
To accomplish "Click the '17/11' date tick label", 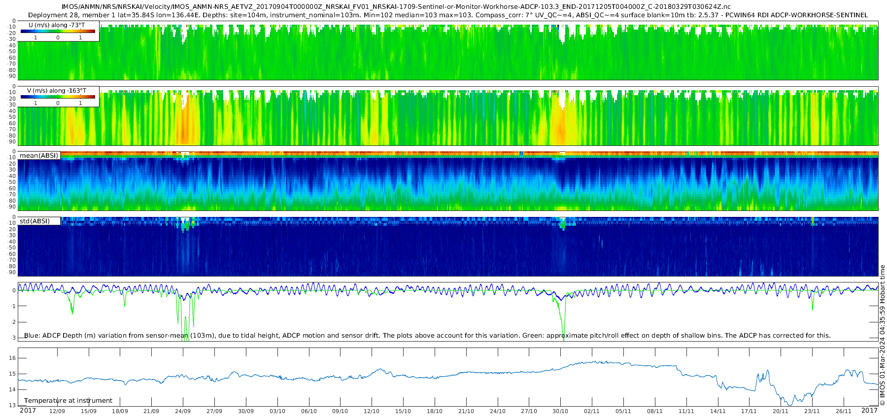I will (749, 411).
